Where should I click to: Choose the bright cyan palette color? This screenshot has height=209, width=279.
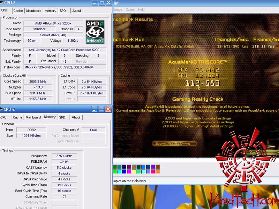click(120, 171)
